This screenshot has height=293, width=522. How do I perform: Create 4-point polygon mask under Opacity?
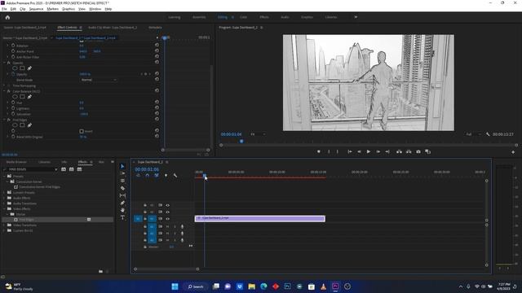point(22,68)
